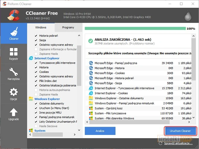The width and height of the screenshot is (199, 149).
Task: Open the Narzędzia tools section
Action: click(x=14, y=73)
